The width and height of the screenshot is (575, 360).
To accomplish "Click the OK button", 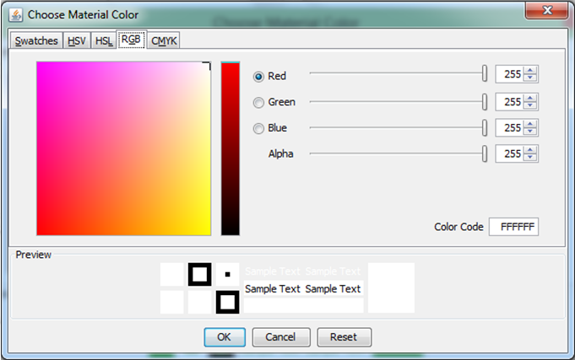I will (224, 337).
